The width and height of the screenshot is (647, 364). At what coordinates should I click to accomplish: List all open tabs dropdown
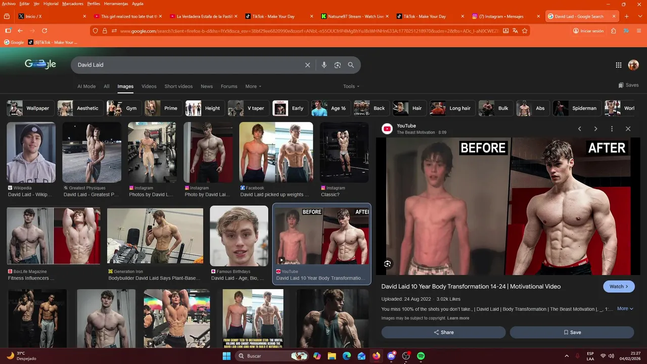640,16
